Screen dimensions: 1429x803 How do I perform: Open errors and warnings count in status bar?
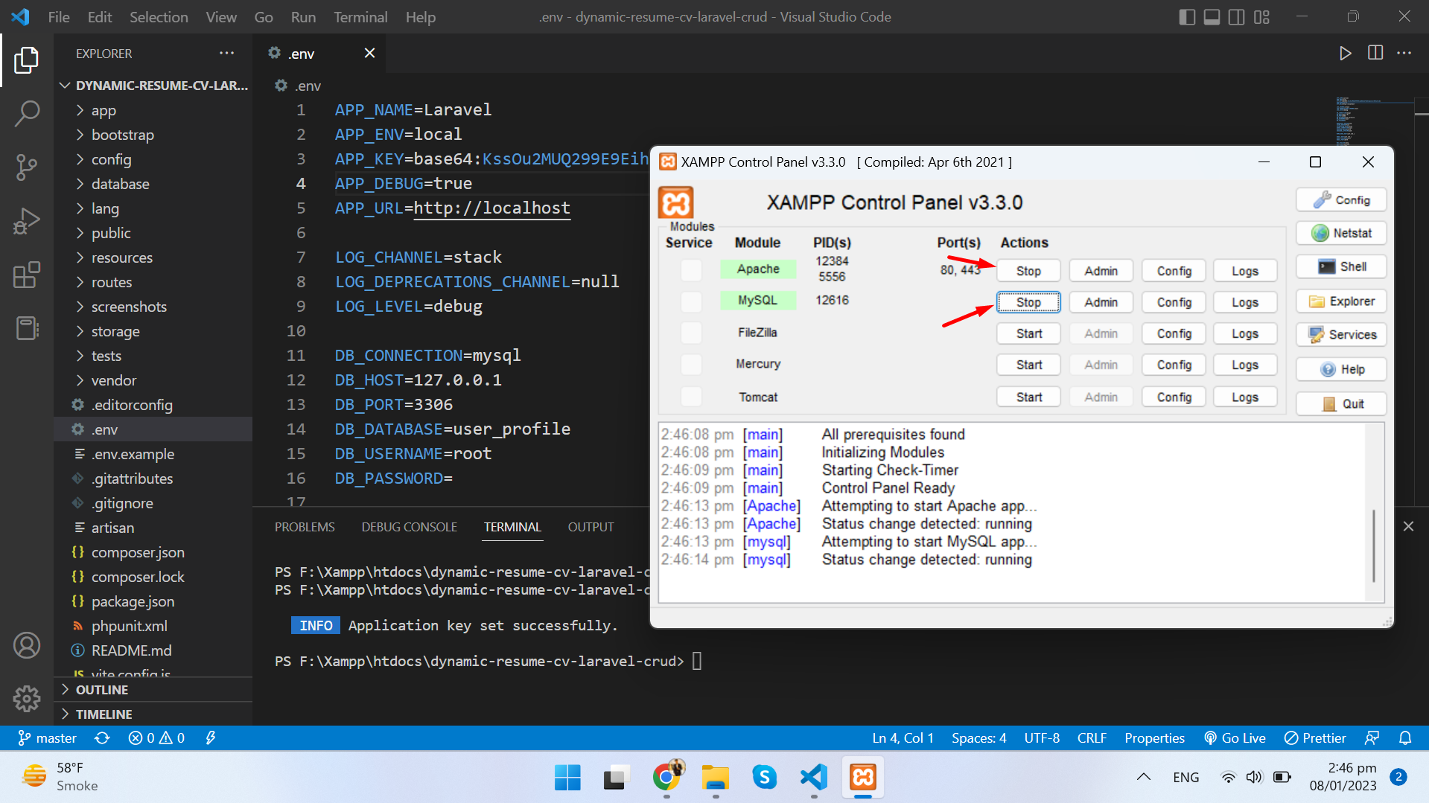coord(156,738)
